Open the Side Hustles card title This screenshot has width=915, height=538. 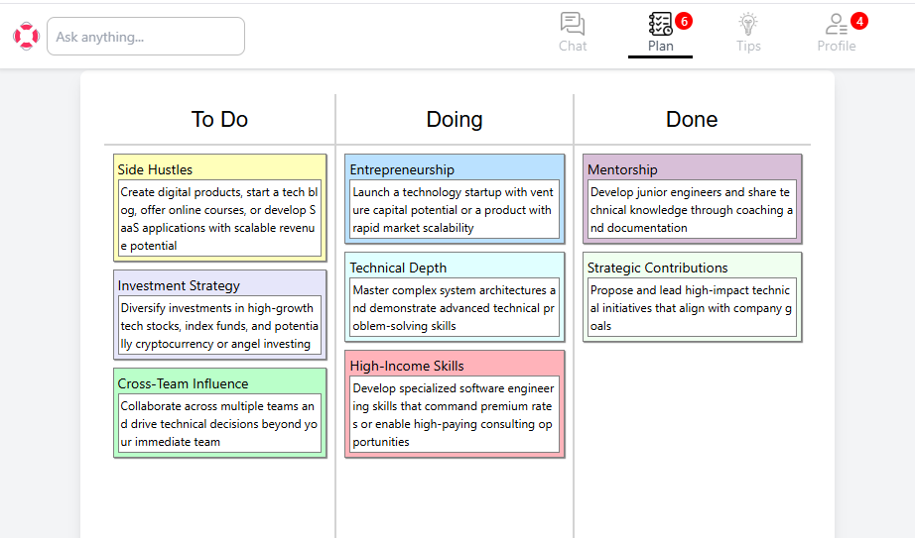[155, 169]
